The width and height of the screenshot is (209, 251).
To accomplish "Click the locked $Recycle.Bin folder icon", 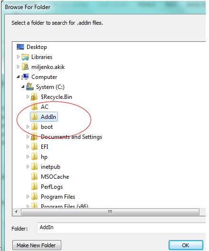I will coord(34,97).
